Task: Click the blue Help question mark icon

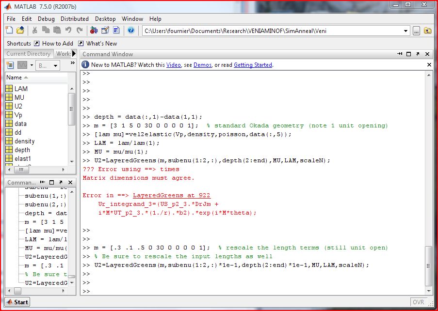Action: [131, 31]
